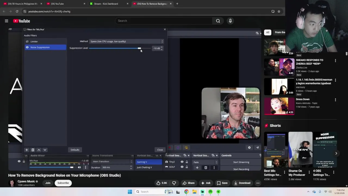The image size is (348, 196).
Task: Open options for Dress Down video
Action: (335, 100)
